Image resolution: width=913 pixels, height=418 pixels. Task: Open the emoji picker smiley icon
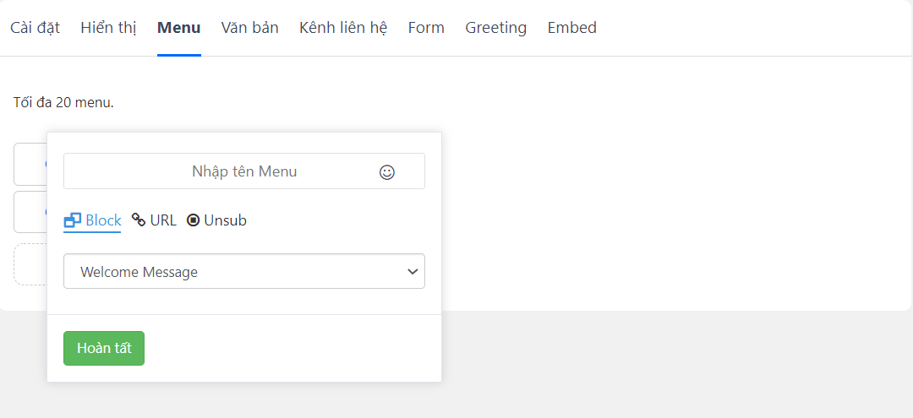(x=386, y=172)
